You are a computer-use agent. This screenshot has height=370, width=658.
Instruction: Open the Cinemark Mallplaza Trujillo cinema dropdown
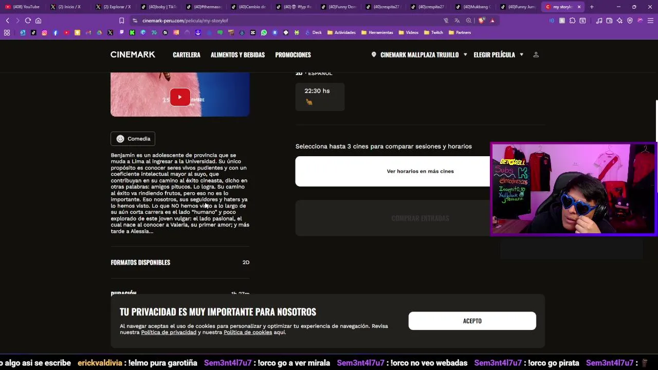tap(419, 54)
